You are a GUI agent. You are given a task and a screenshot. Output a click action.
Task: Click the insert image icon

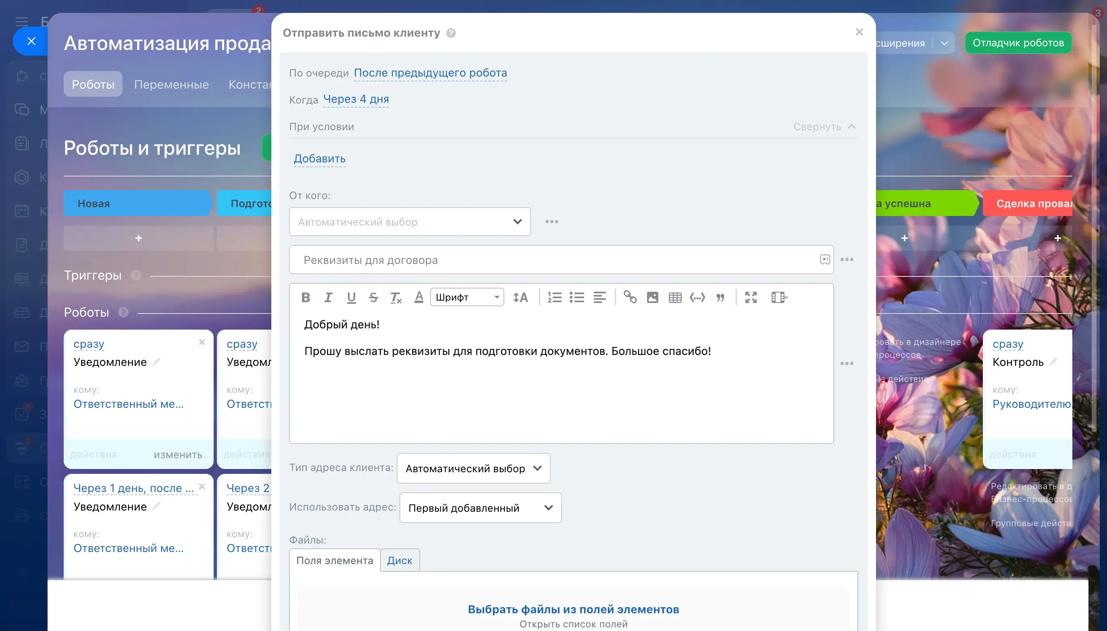(x=652, y=297)
